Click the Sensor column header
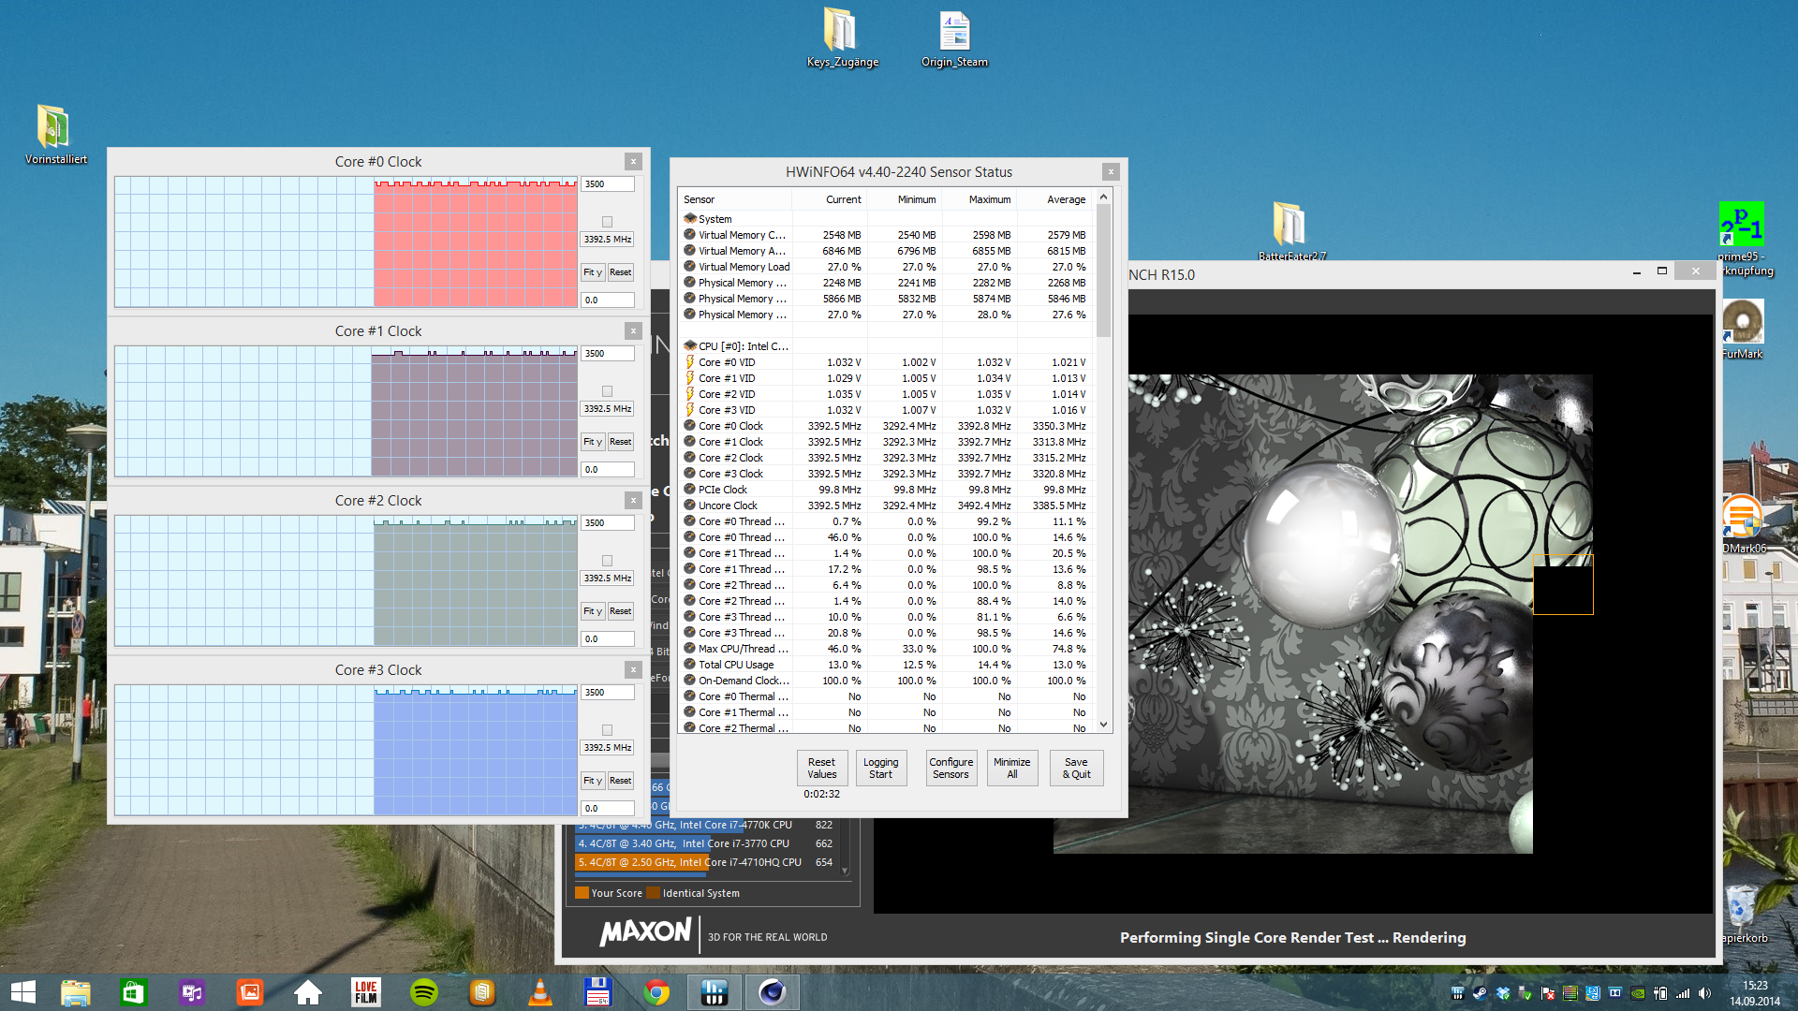 click(735, 199)
